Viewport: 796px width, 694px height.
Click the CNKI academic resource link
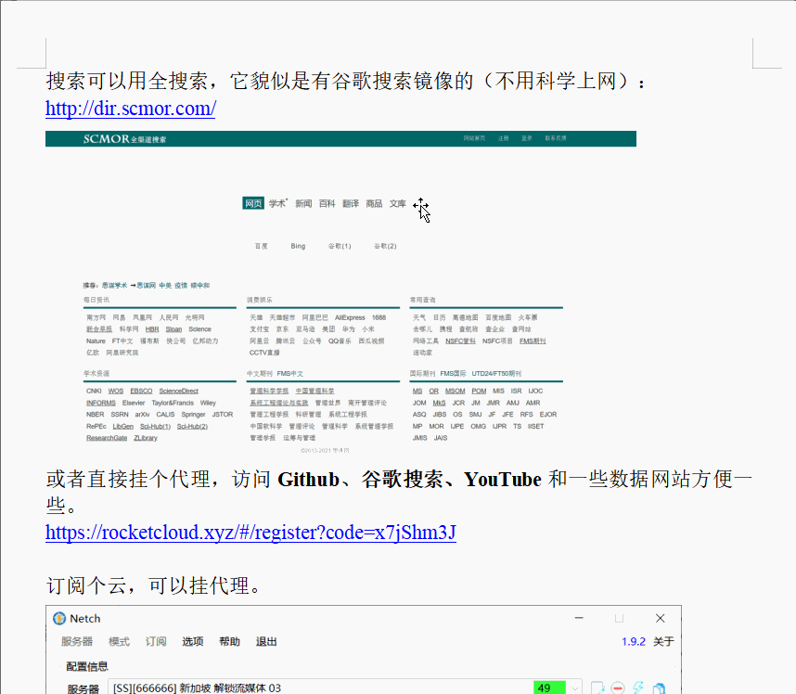pyautogui.click(x=94, y=391)
